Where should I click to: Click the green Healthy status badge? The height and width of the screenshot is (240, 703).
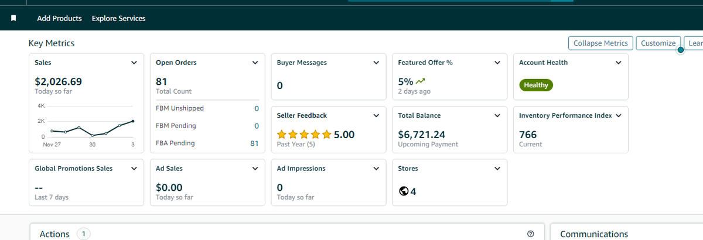pos(536,85)
